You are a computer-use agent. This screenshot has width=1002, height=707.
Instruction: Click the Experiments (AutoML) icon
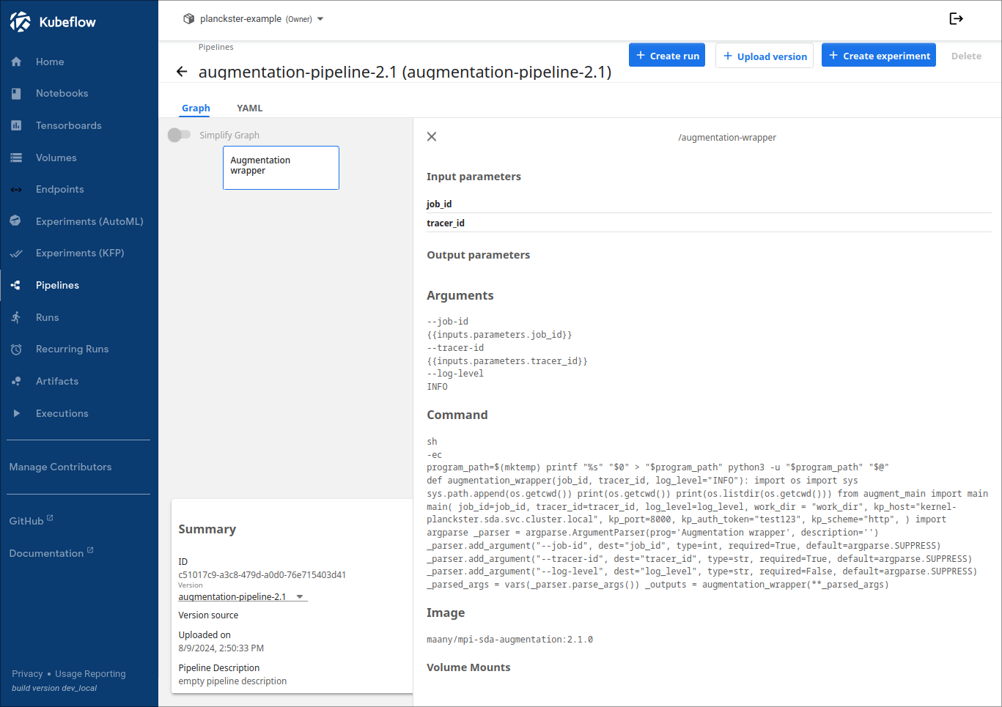pos(16,221)
